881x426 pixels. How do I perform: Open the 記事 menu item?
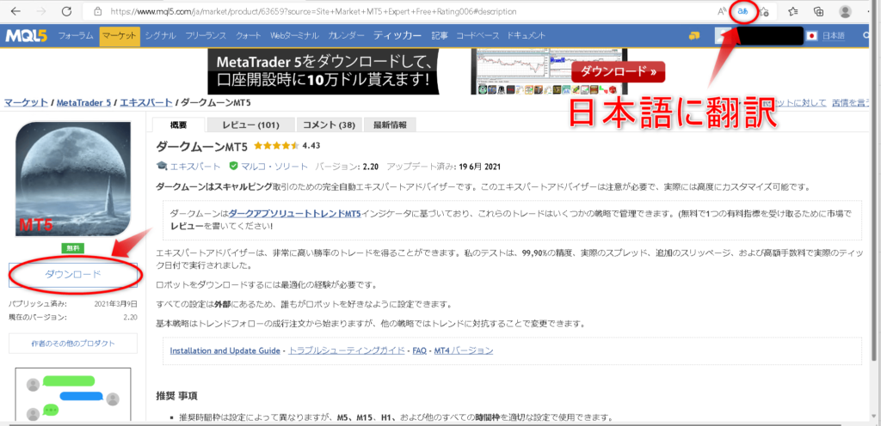[440, 36]
